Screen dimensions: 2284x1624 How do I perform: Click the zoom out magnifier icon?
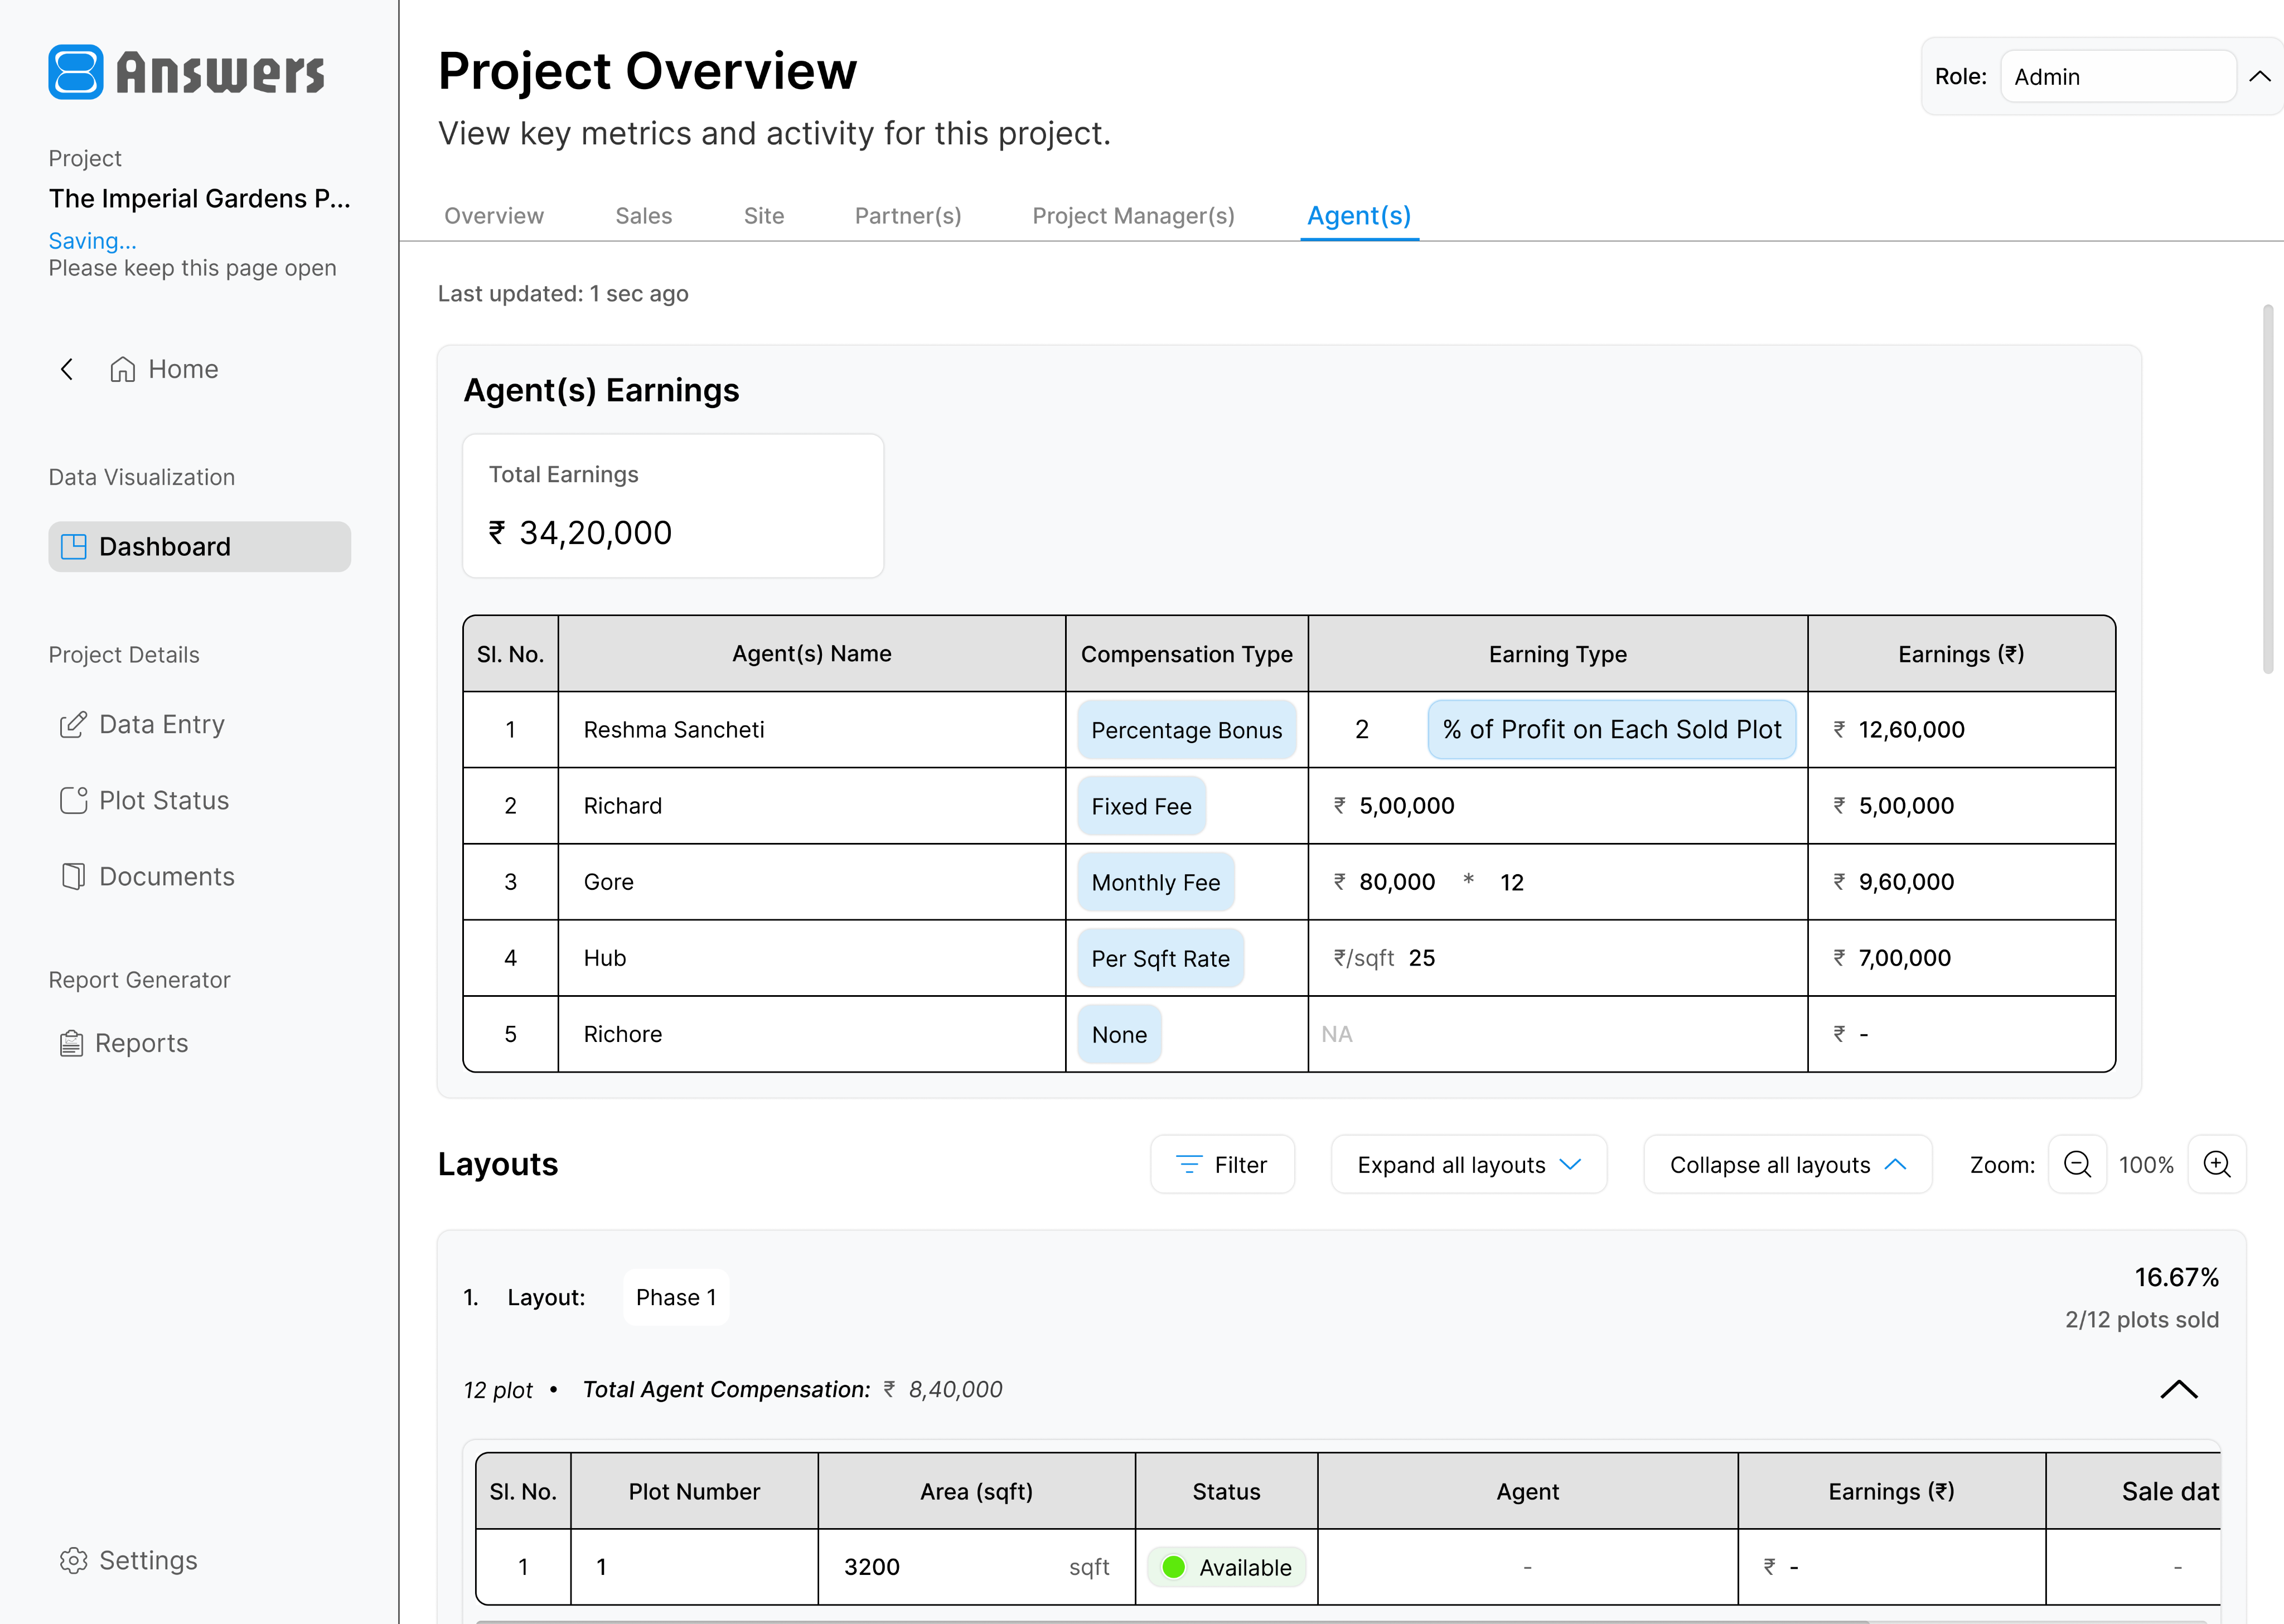tap(2077, 1164)
